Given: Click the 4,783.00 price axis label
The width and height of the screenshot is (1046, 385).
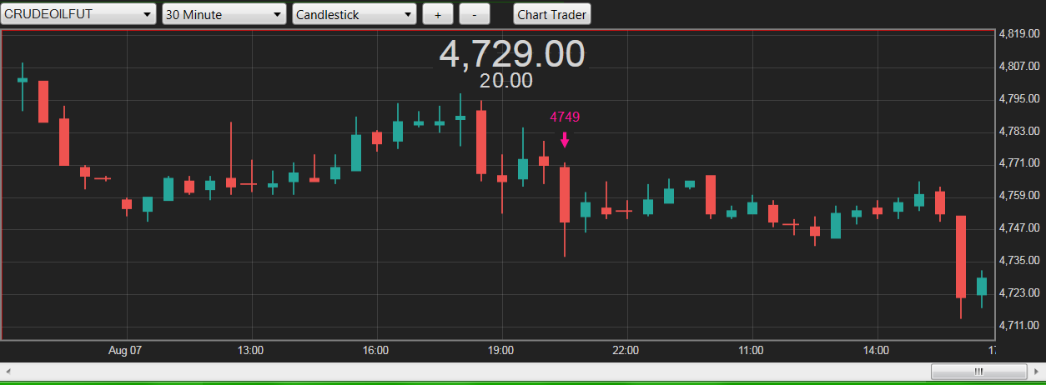Looking at the screenshot, I should [1018, 131].
